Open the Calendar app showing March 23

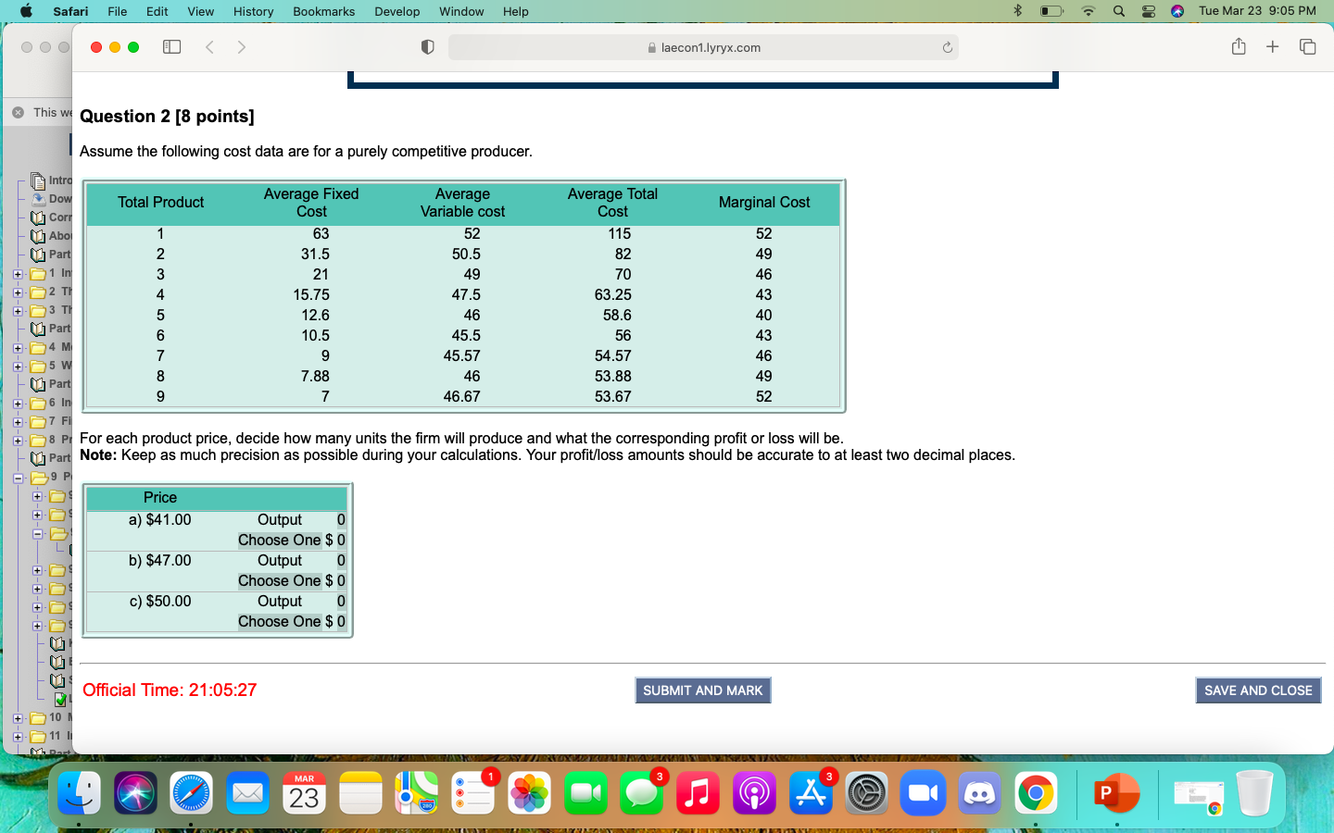point(304,793)
